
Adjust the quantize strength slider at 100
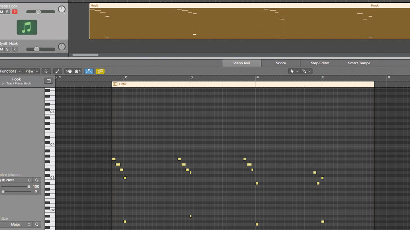pos(16,186)
